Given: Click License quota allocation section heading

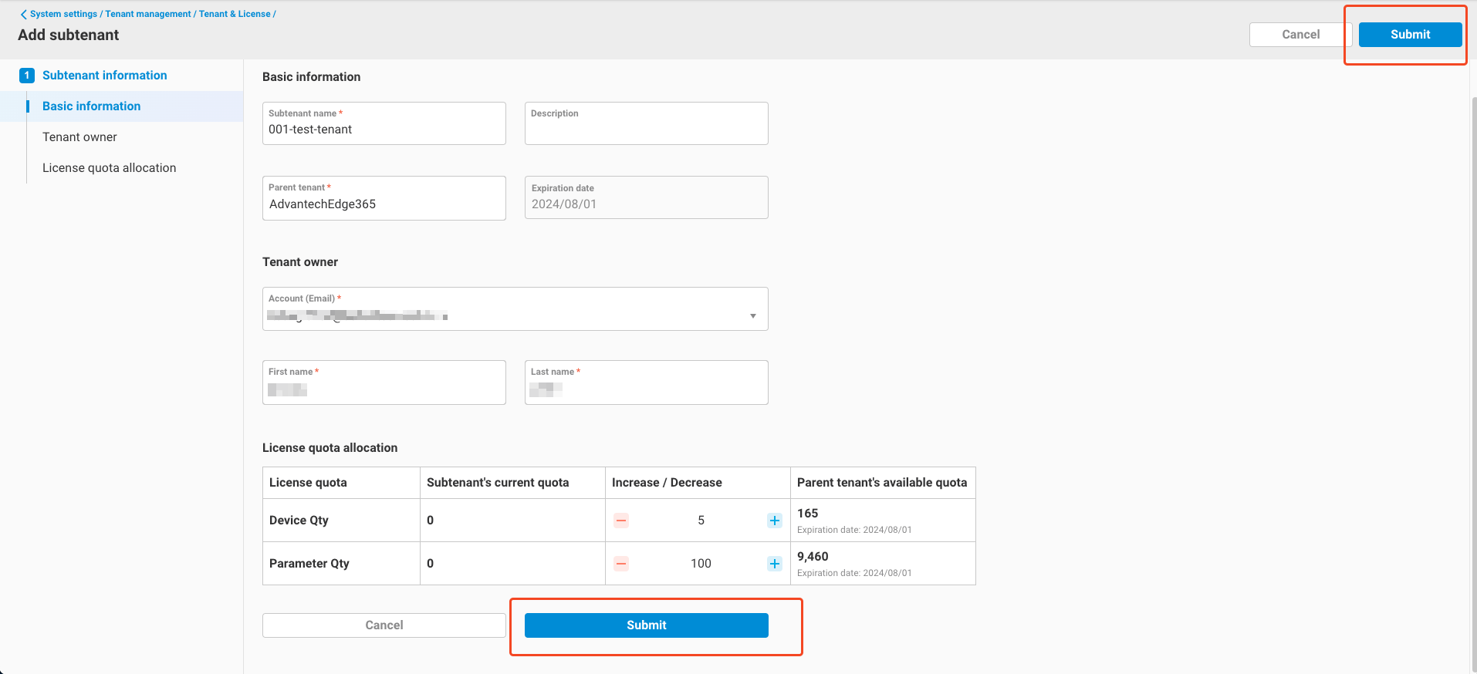Looking at the screenshot, I should 330,448.
